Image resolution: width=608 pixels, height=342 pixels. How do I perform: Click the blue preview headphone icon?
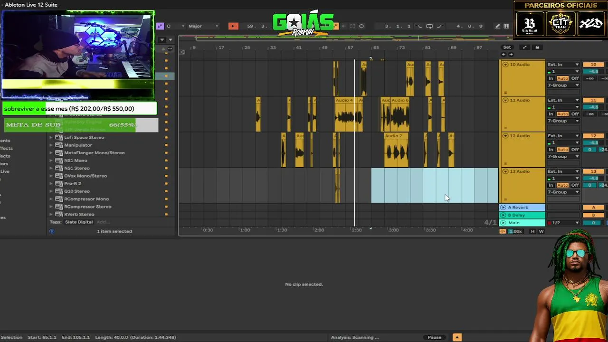(x=52, y=231)
